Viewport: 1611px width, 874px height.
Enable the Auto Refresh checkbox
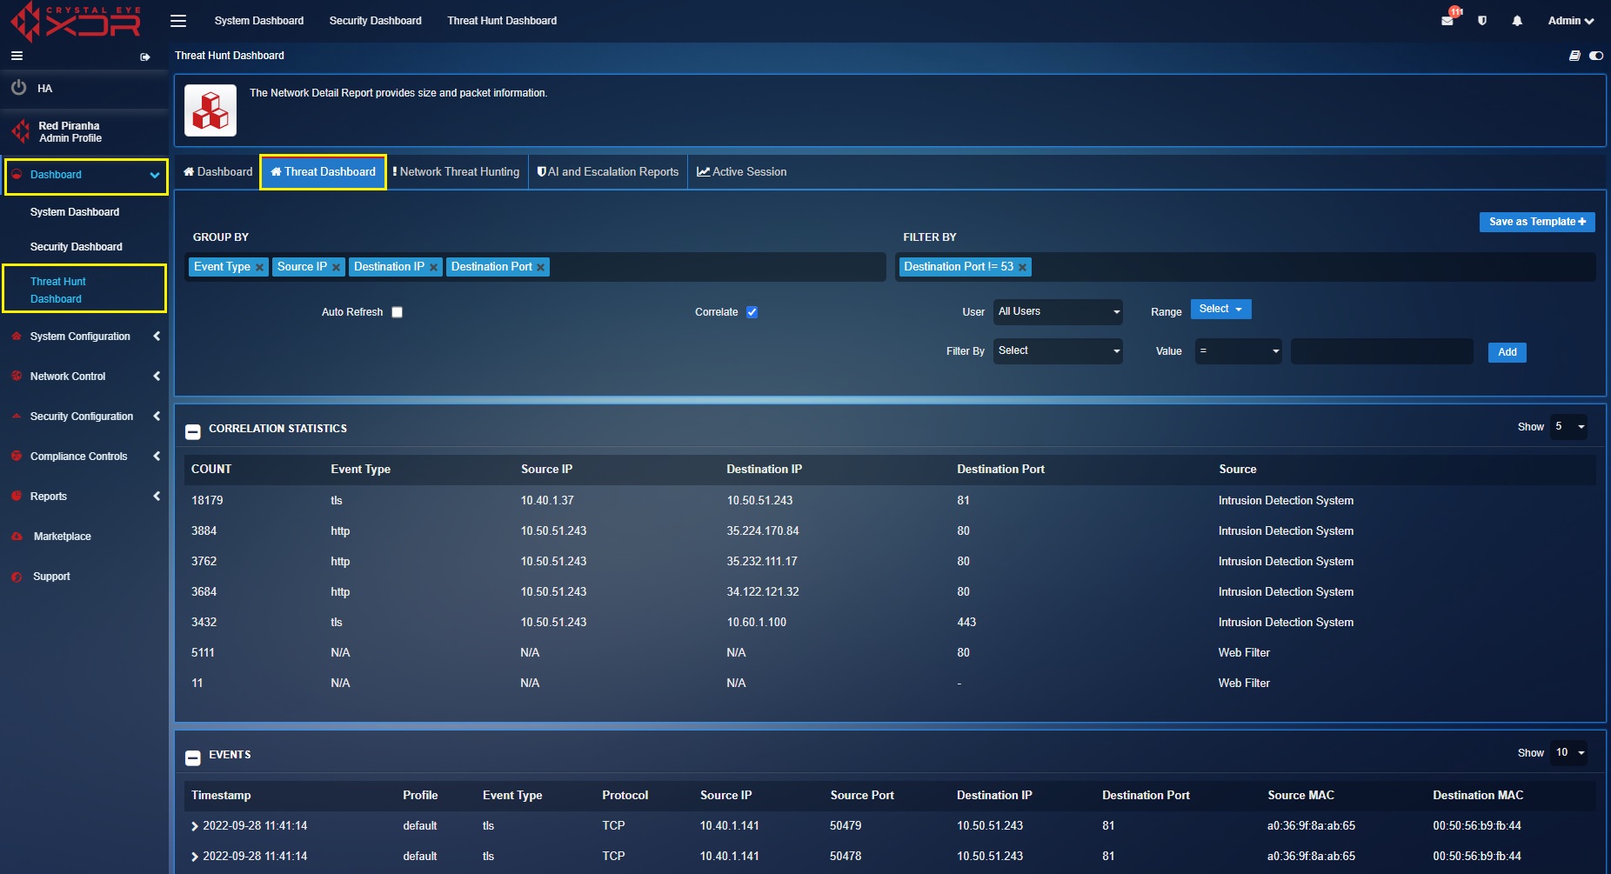(x=397, y=312)
